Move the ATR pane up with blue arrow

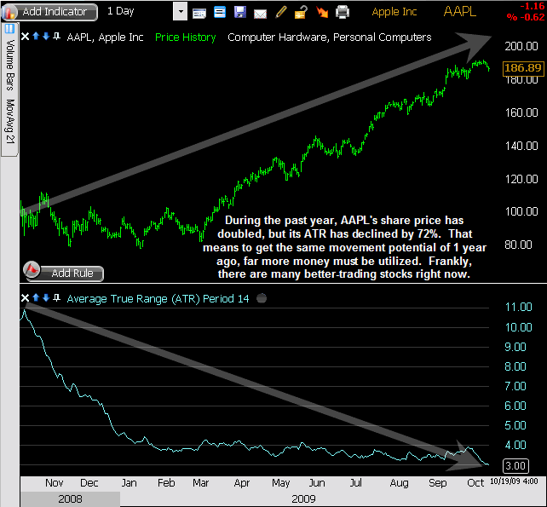pyautogui.click(x=36, y=297)
